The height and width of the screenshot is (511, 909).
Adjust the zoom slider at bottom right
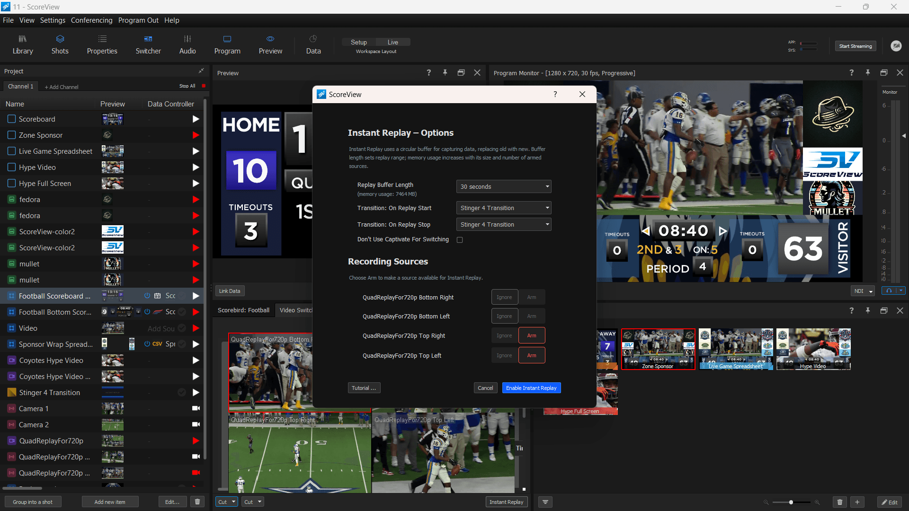tap(791, 502)
